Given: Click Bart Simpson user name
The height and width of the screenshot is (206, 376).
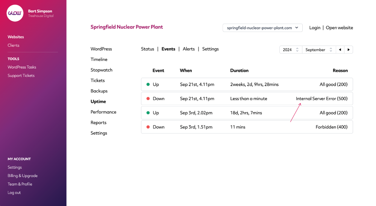Looking at the screenshot, I should (x=40, y=11).
